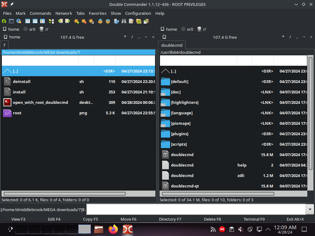Click the Terminal F9 button
This screenshot has width=315, height=236.
(254, 219)
